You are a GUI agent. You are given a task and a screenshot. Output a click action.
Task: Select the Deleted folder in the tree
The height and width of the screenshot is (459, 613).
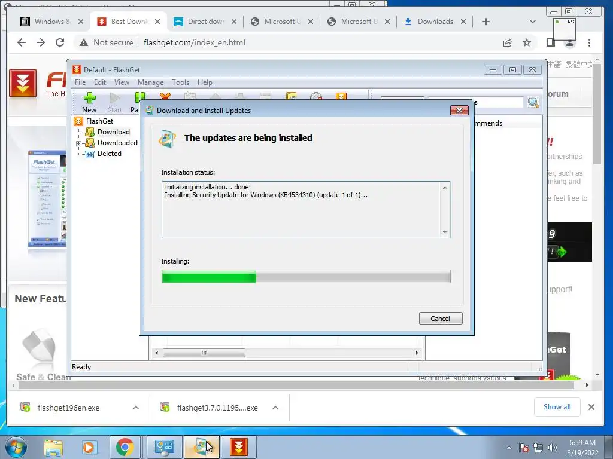pos(109,154)
